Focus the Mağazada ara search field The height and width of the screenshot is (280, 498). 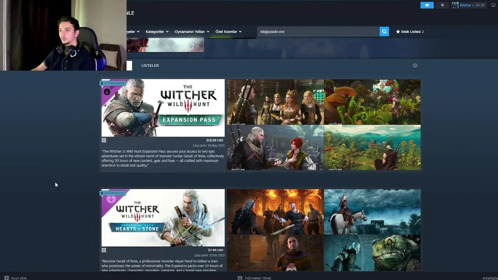(318, 31)
